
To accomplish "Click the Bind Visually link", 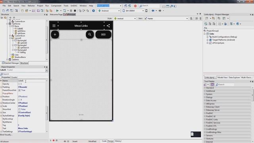I will coord(6,135).
